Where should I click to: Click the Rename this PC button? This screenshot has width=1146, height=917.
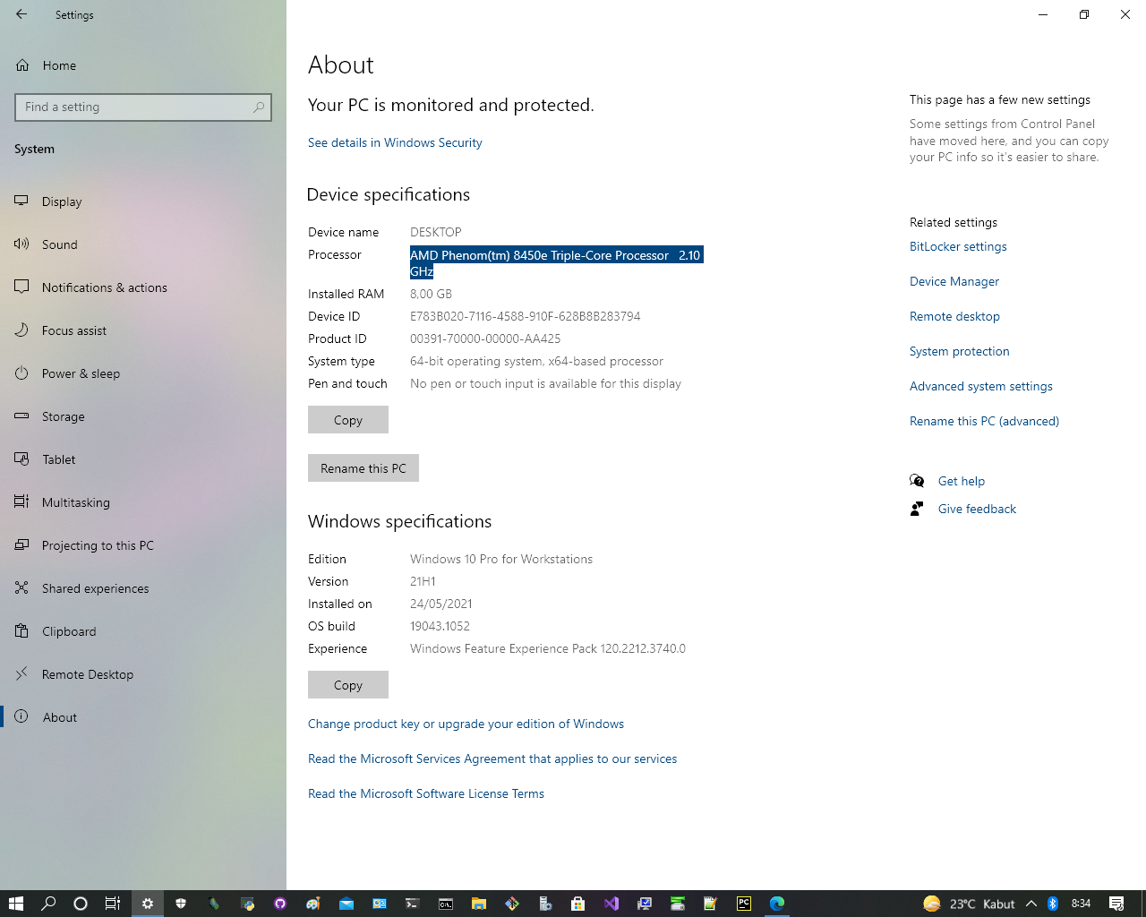[x=363, y=468]
